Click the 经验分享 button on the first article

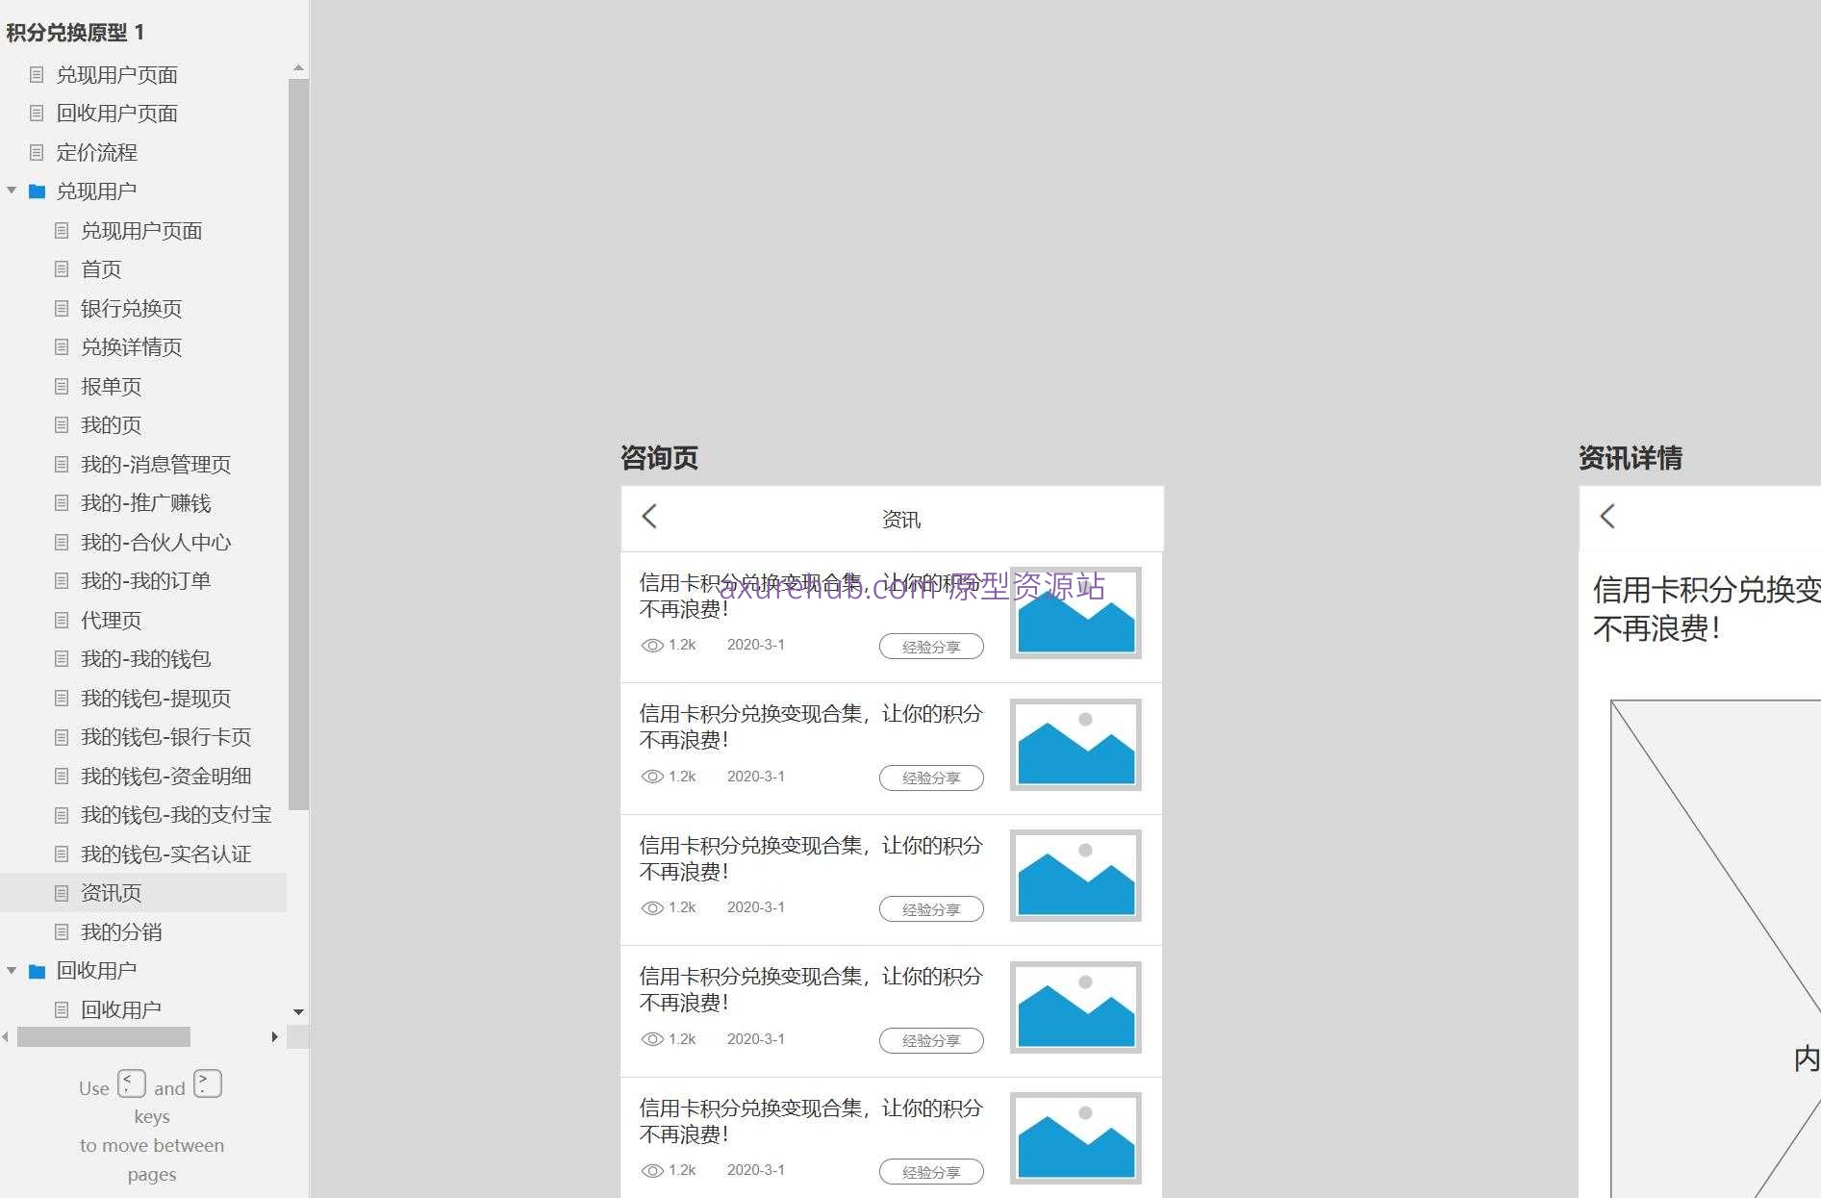click(930, 646)
